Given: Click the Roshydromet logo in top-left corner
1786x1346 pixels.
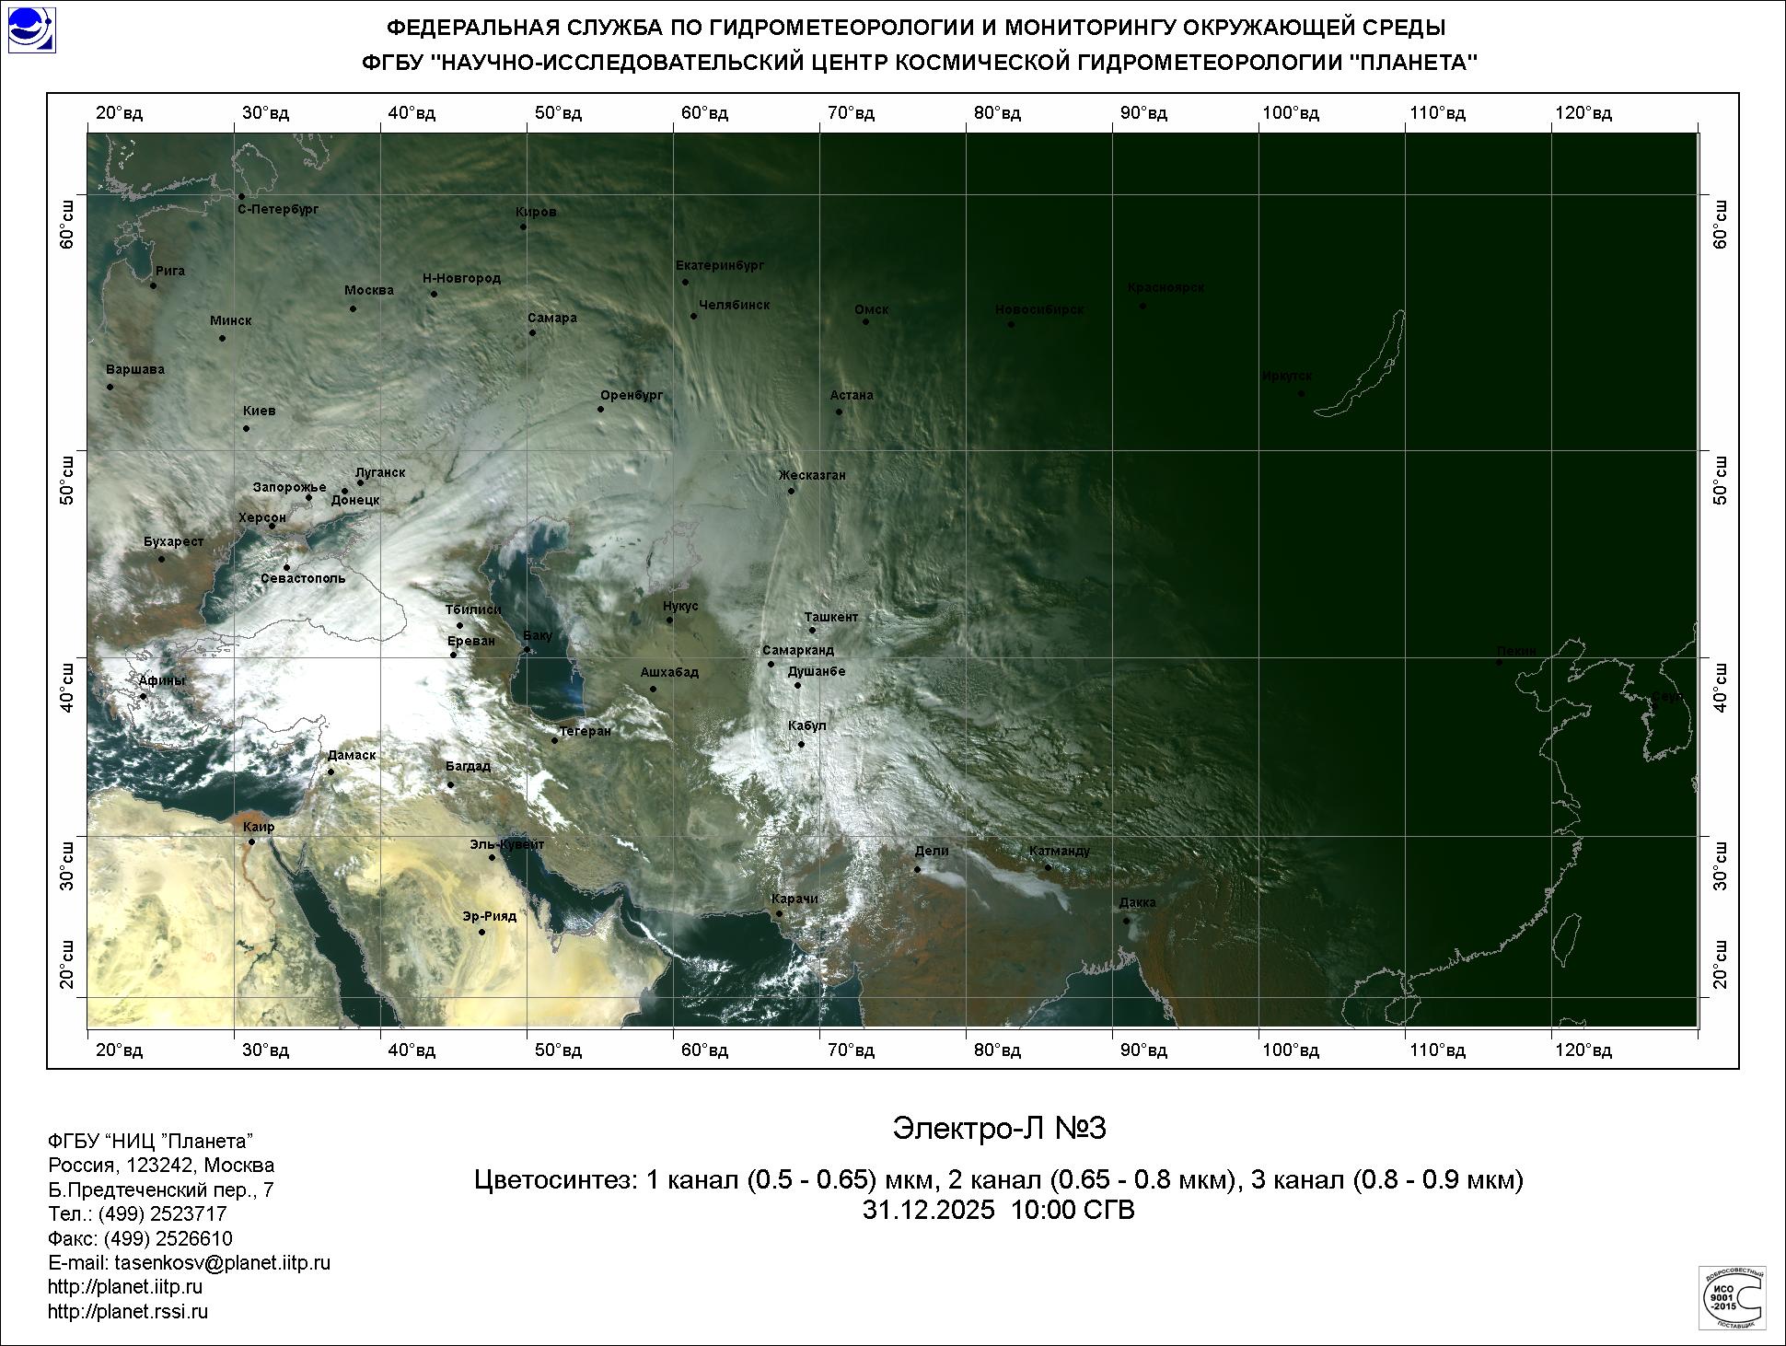Looking at the screenshot, I should [31, 29].
